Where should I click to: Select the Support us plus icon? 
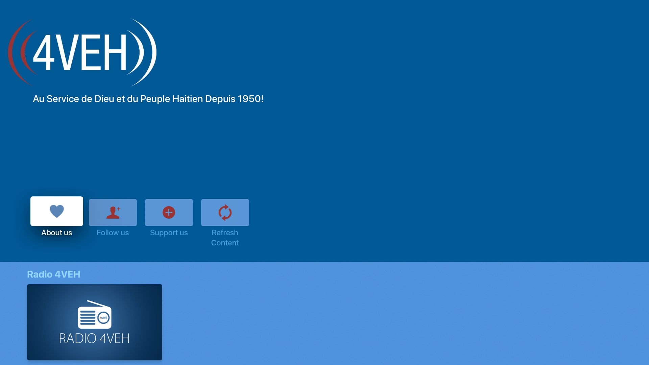point(169,213)
